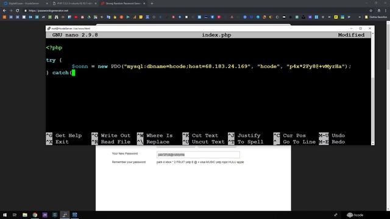The height and width of the screenshot is (219, 390).
Task: Open the Outros favoritos bookmarks folder
Action: tap(376, 17)
